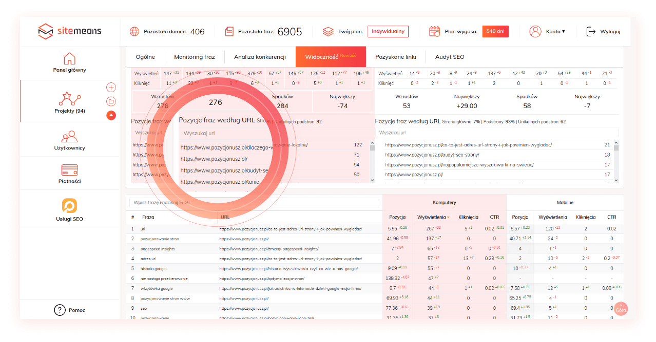Click the Góra scroll-to-top button
The width and height of the screenshot is (656, 342).
click(621, 309)
